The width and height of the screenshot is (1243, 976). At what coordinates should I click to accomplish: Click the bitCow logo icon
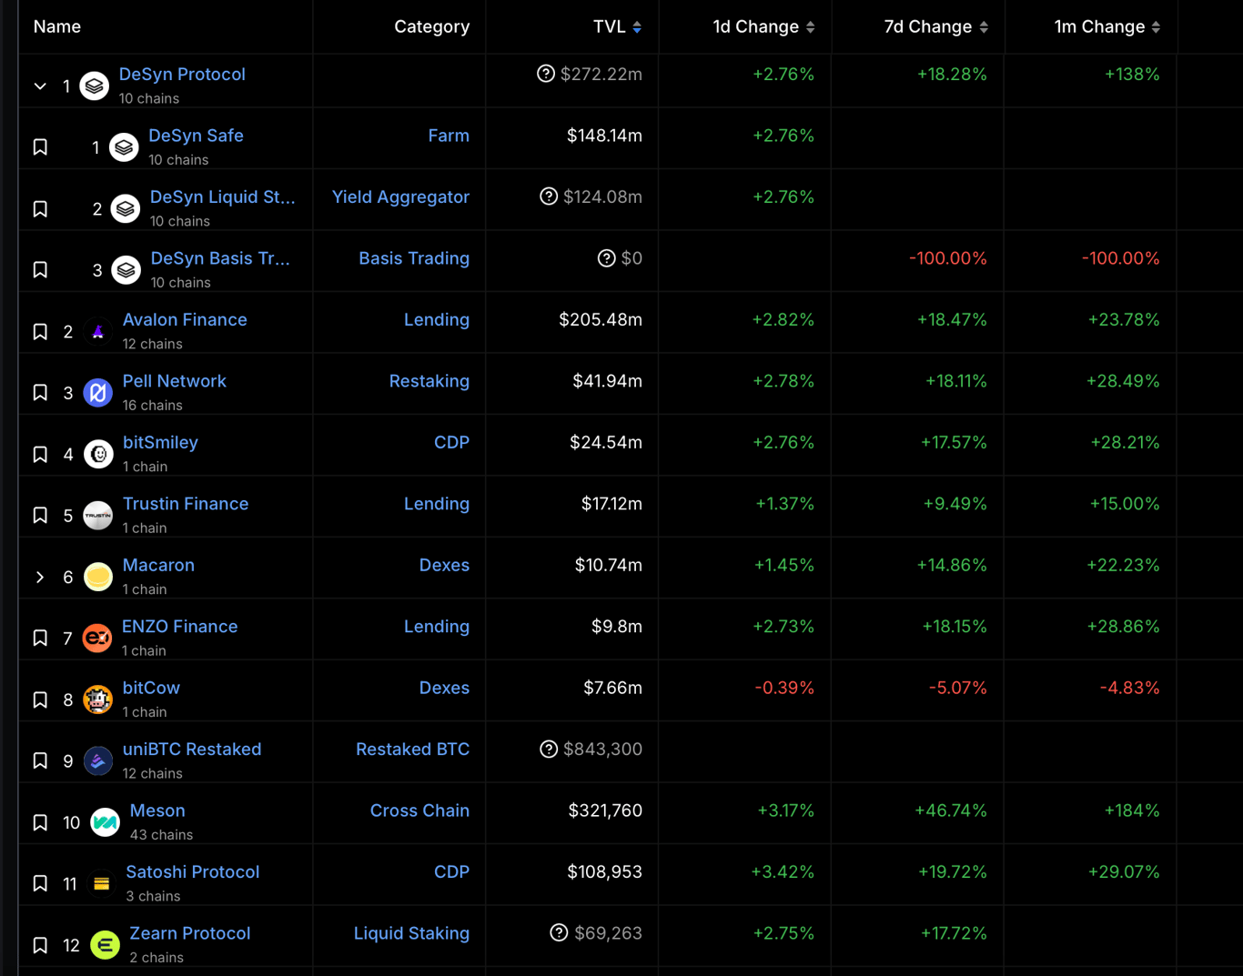98,699
